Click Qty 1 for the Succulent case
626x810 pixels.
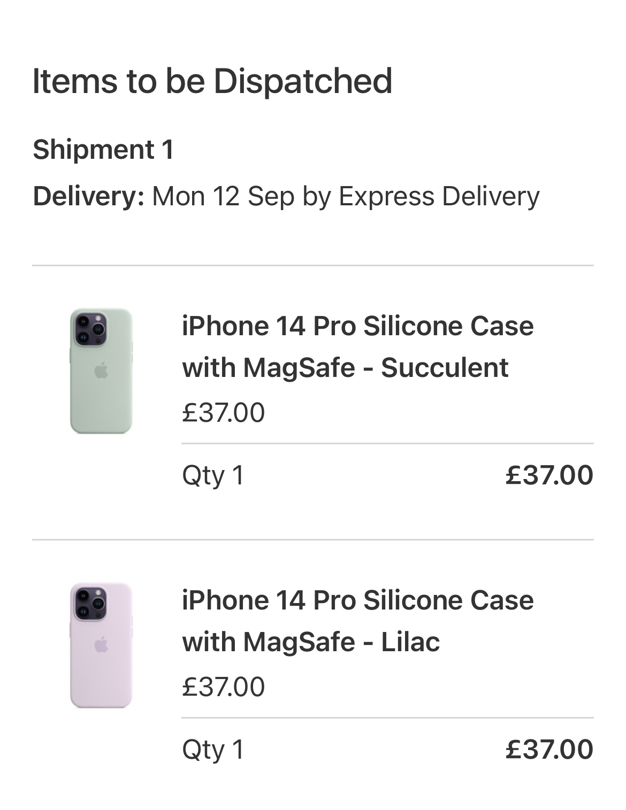point(213,475)
